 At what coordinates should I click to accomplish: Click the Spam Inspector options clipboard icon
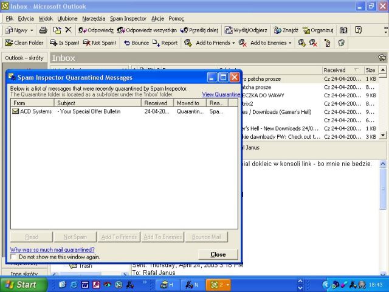click(327, 43)
